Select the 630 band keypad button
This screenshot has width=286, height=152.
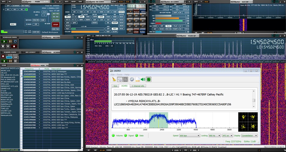point(136,16)
